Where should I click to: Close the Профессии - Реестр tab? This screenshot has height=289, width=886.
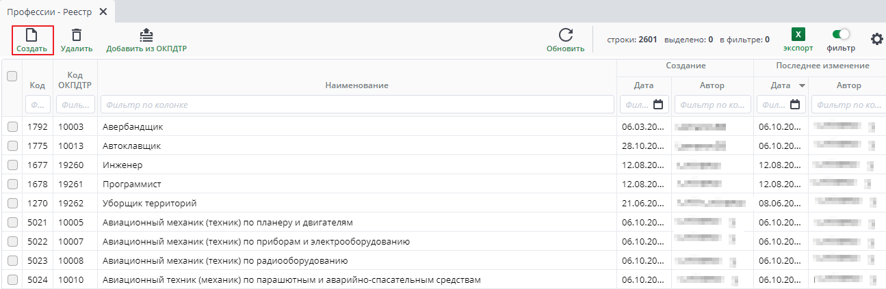[x=103, y=12]
